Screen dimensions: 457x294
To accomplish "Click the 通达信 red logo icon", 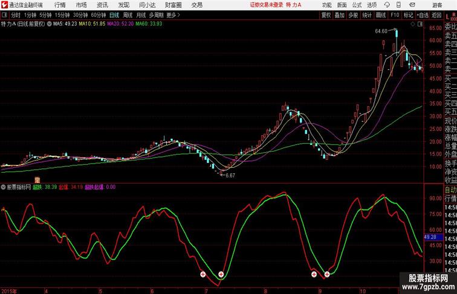I will pyautogui.click(x=4, y=5).
